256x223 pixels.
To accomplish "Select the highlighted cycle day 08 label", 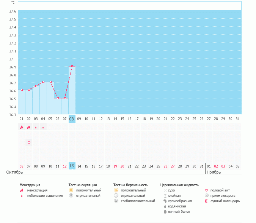I will click(x=72, y=119).
